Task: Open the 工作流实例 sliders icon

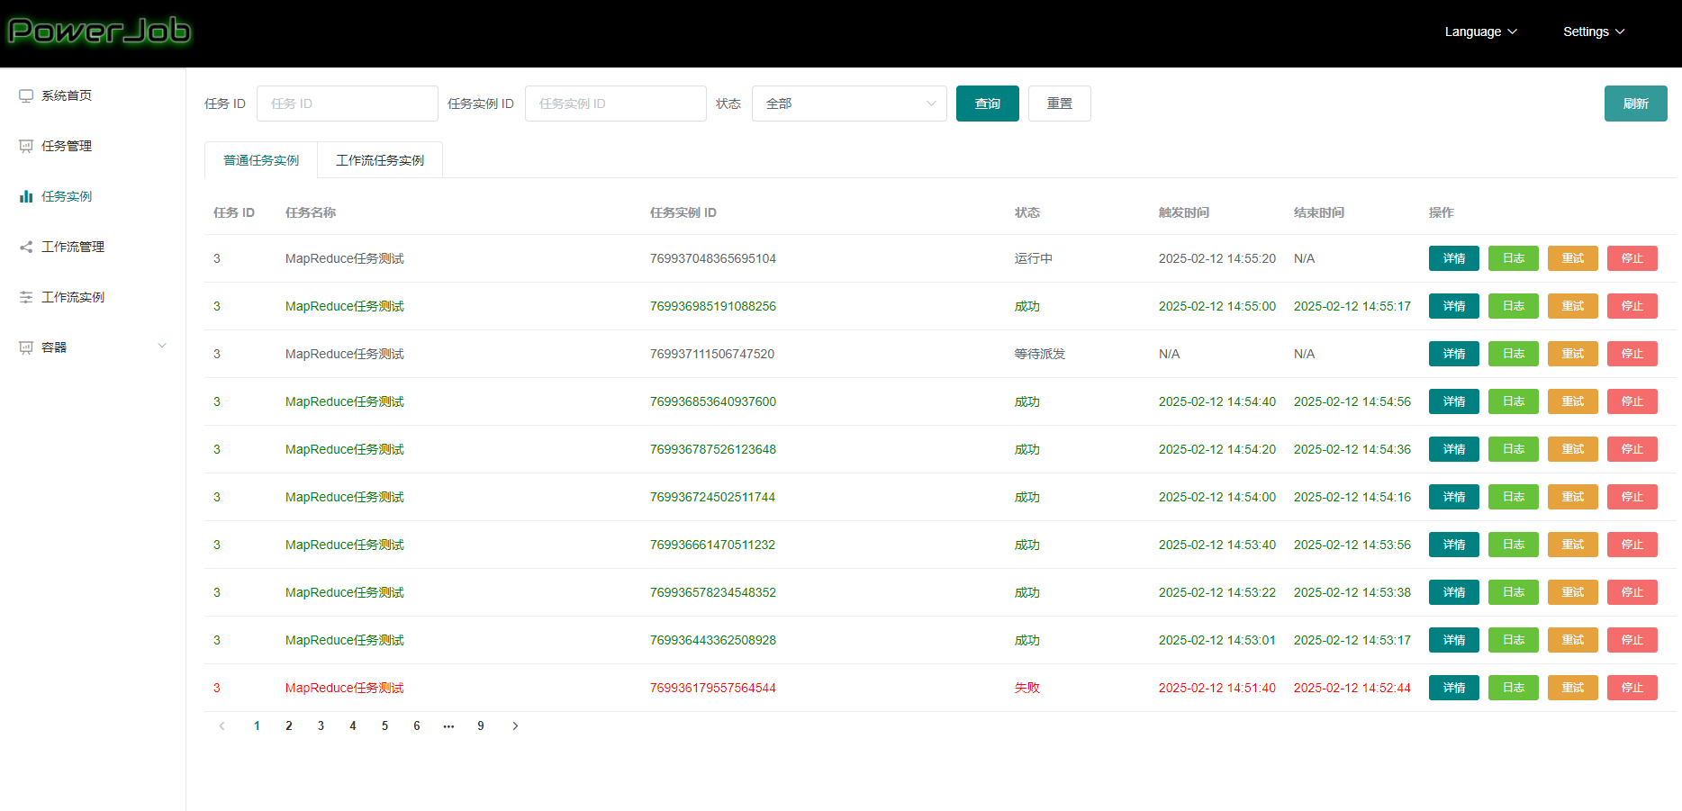Action: [26, 297]
